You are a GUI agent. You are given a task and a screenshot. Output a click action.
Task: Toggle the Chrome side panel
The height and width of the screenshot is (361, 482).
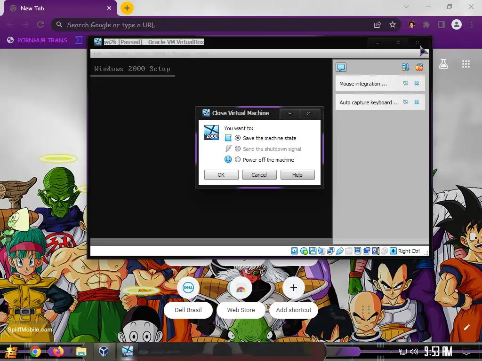442,24
